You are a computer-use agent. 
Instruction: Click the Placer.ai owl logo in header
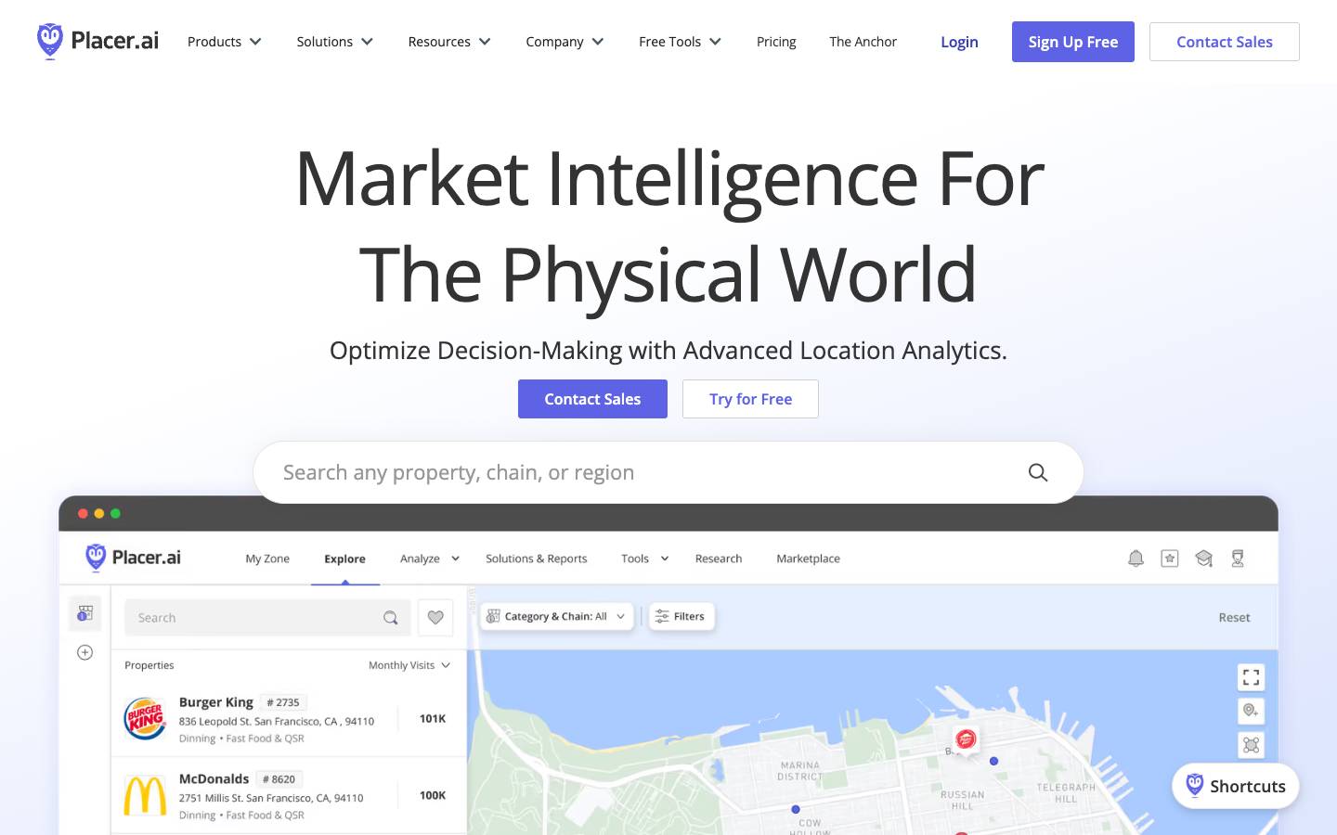coord(97,42)
